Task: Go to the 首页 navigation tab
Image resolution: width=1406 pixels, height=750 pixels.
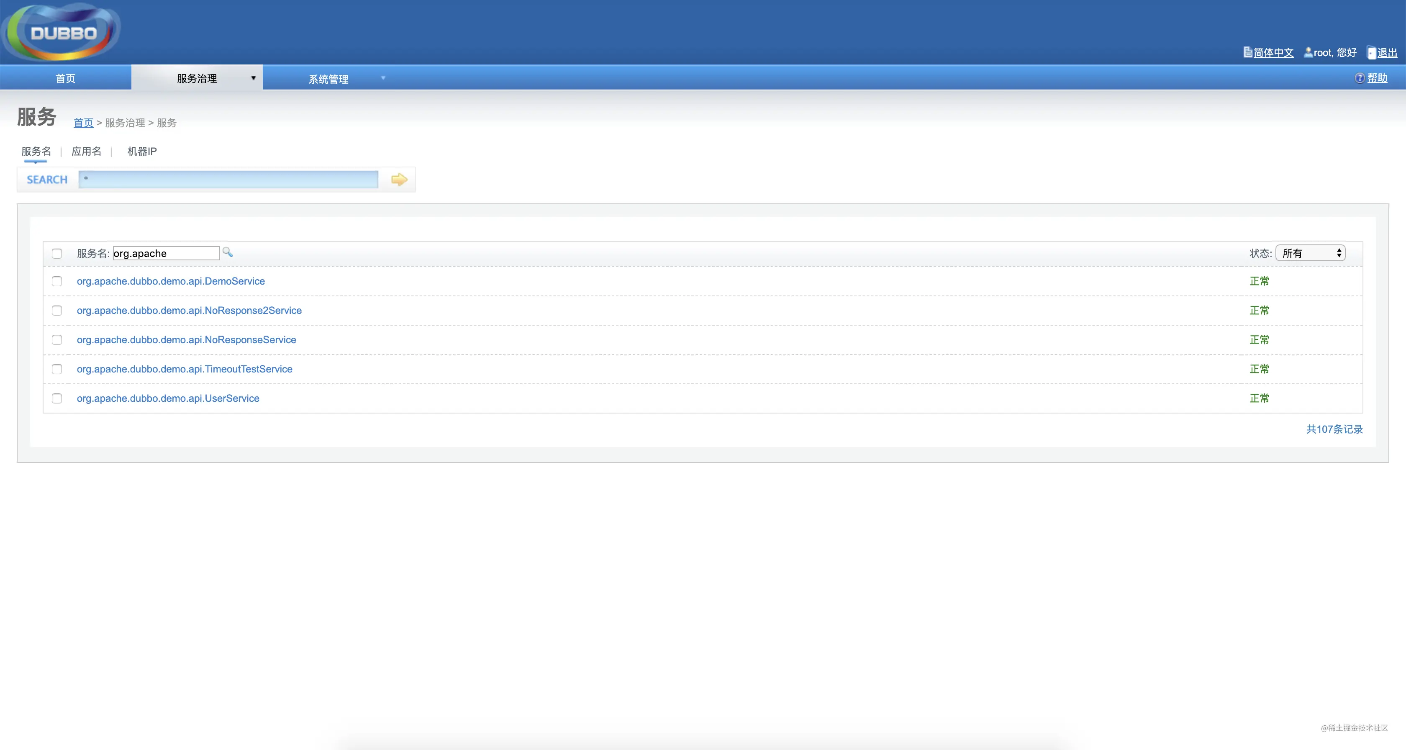Action: pyautogui.click(x=66, y=78)
